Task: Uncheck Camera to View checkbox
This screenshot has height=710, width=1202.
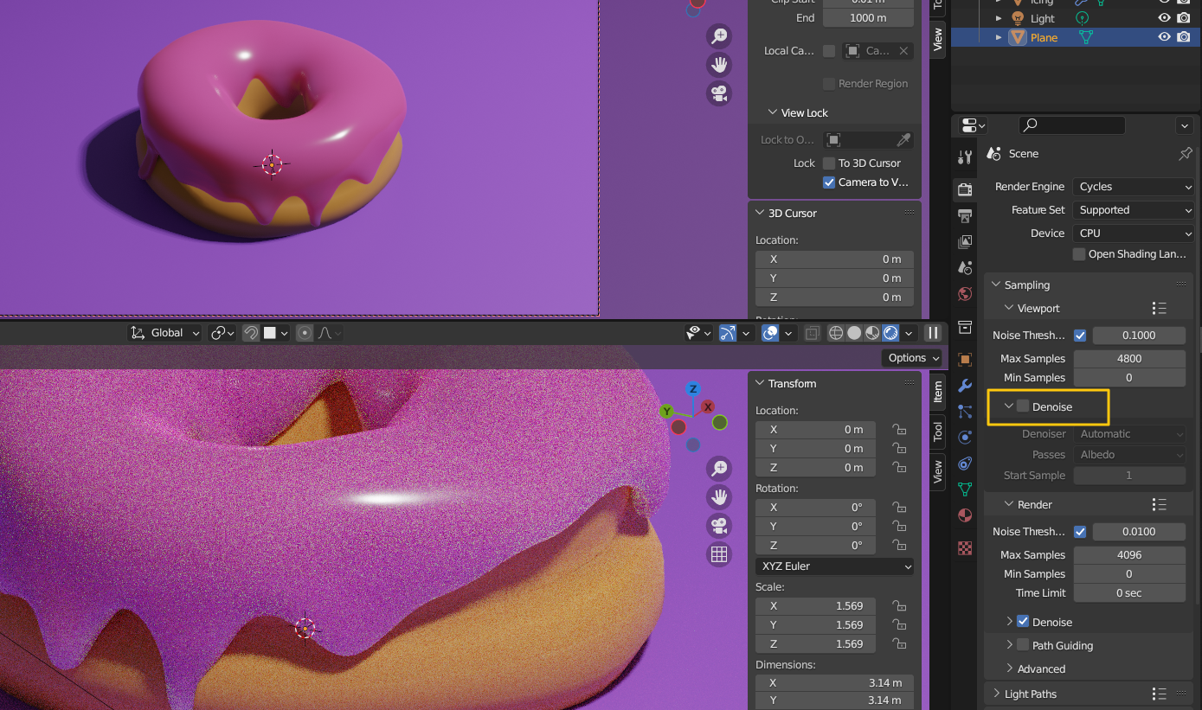Action: click(x=829, y=182)
